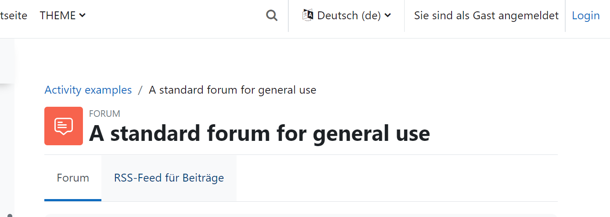Click the chevron arrow beside THEME
Screen dimensions: 610x217
click(x=83, y=16)
